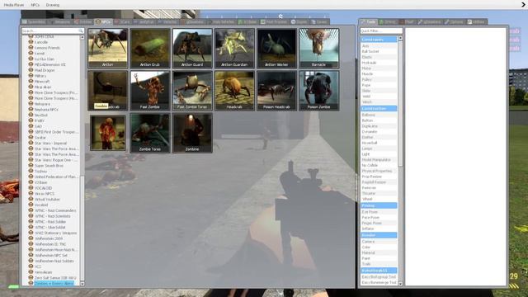
Task: Click the Poison Zombie spawn icon
Action: [319, 90]
